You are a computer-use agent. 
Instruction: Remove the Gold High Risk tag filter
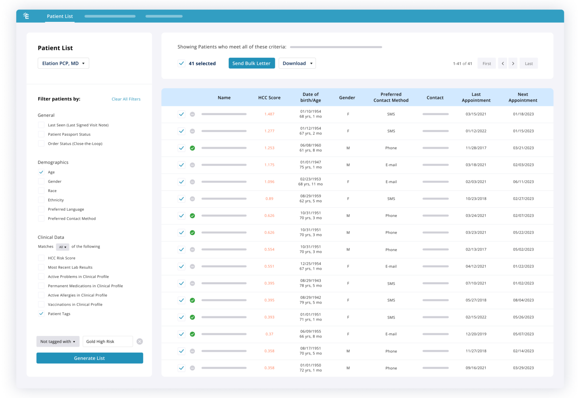[139, 341]
